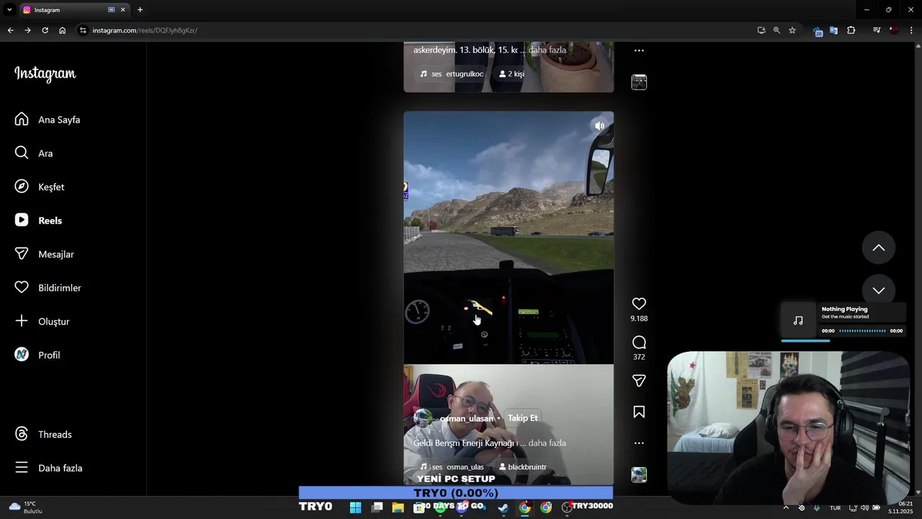This screenshot has height=519, width=922.
Task: Open osman_ulasan profile avatar
Action: (x=424, y=418)
